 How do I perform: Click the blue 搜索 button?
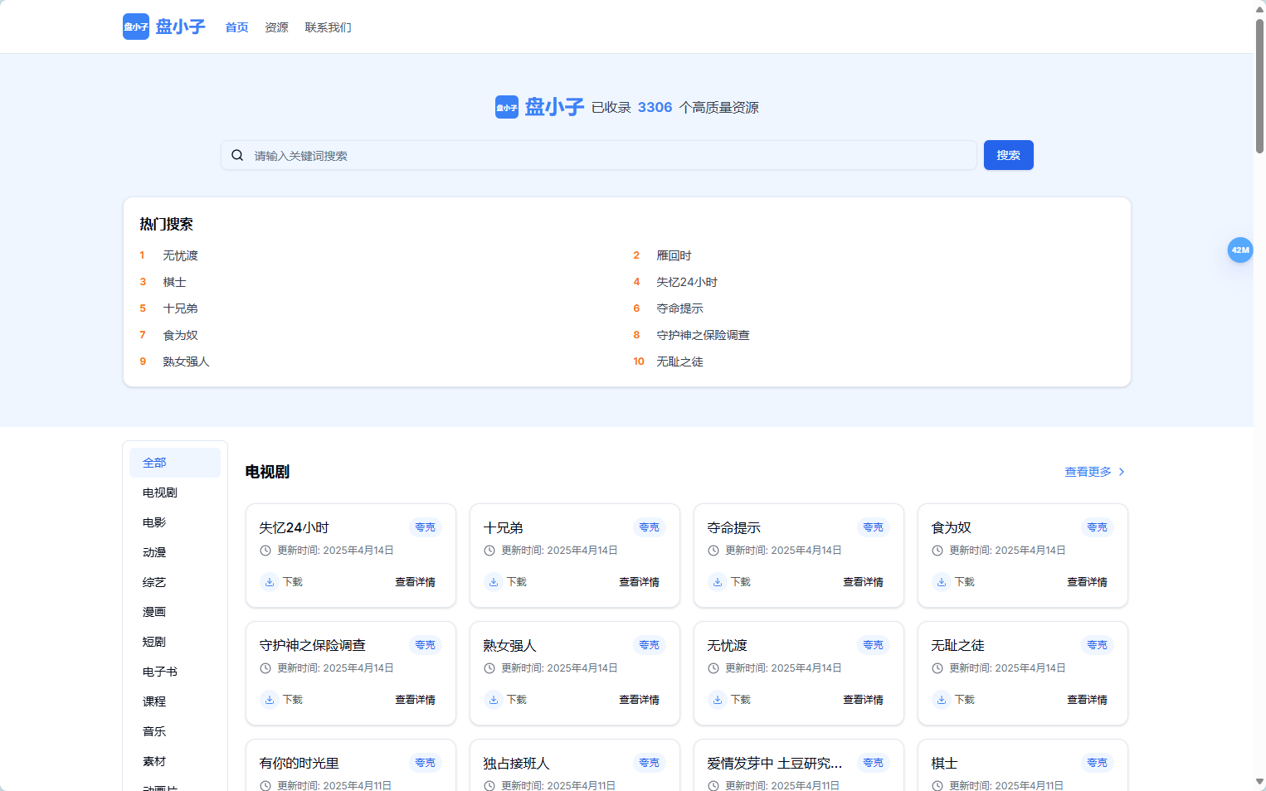click(x=1009, y=155)
